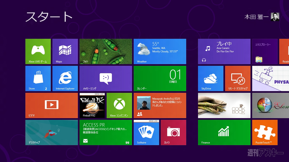Open the Xbox LIVE Games tile
Screen dimensions: 289x162
[38, 51]
